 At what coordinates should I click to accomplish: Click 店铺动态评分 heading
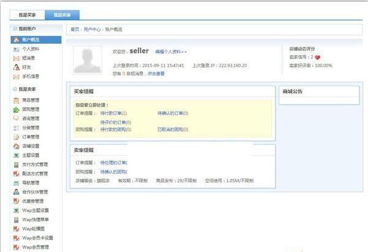(302, 49)
